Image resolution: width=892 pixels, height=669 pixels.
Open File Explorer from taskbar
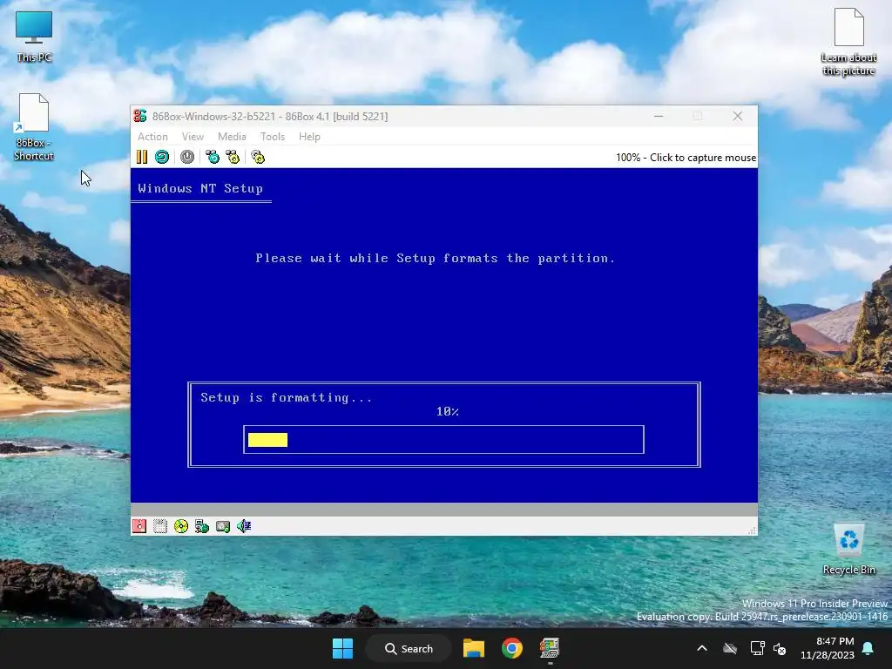tap(473, 648)
